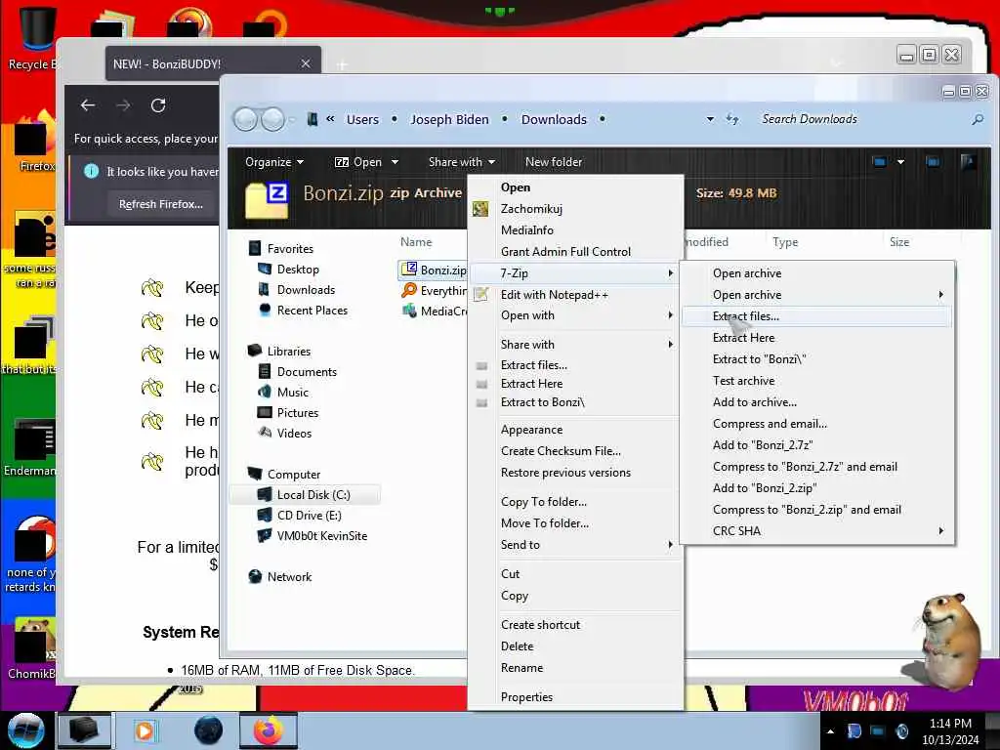Click the black box taskbar button

point(84,730)
